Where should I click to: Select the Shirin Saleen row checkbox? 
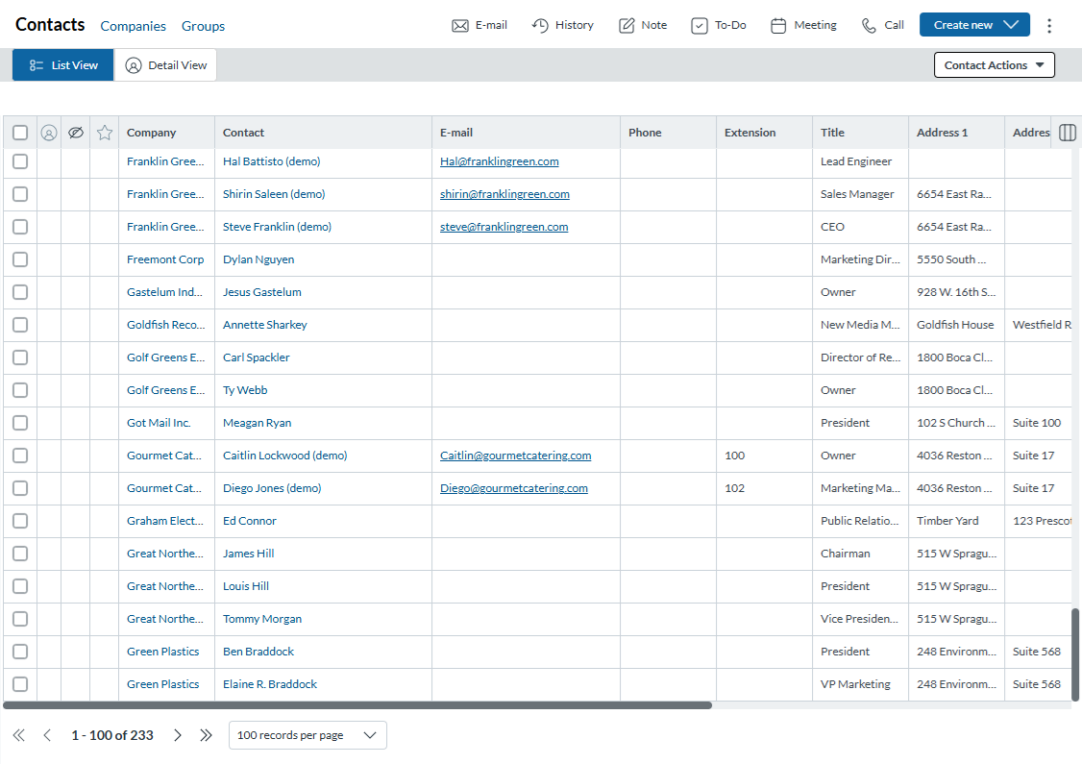point(20,194)
